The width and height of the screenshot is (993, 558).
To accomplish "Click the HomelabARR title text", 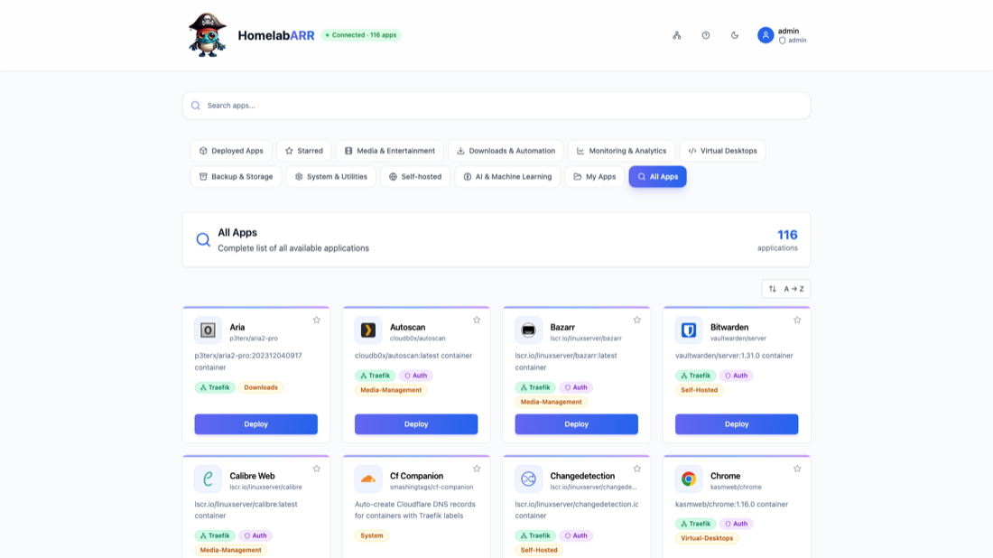I will coord(276,35).
